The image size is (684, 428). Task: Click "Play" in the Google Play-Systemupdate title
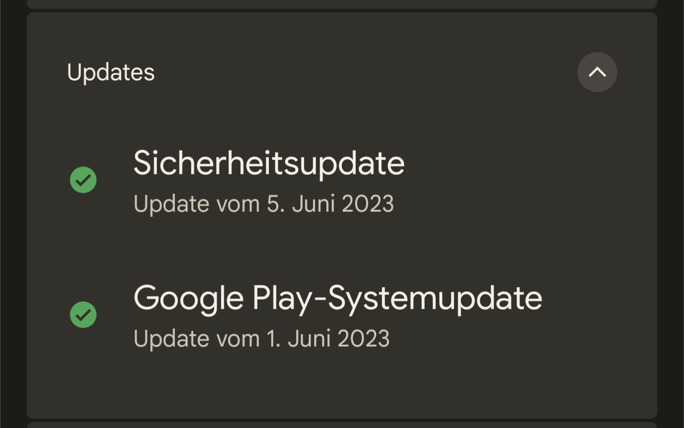pyautogui.click(x=282, y=298)
